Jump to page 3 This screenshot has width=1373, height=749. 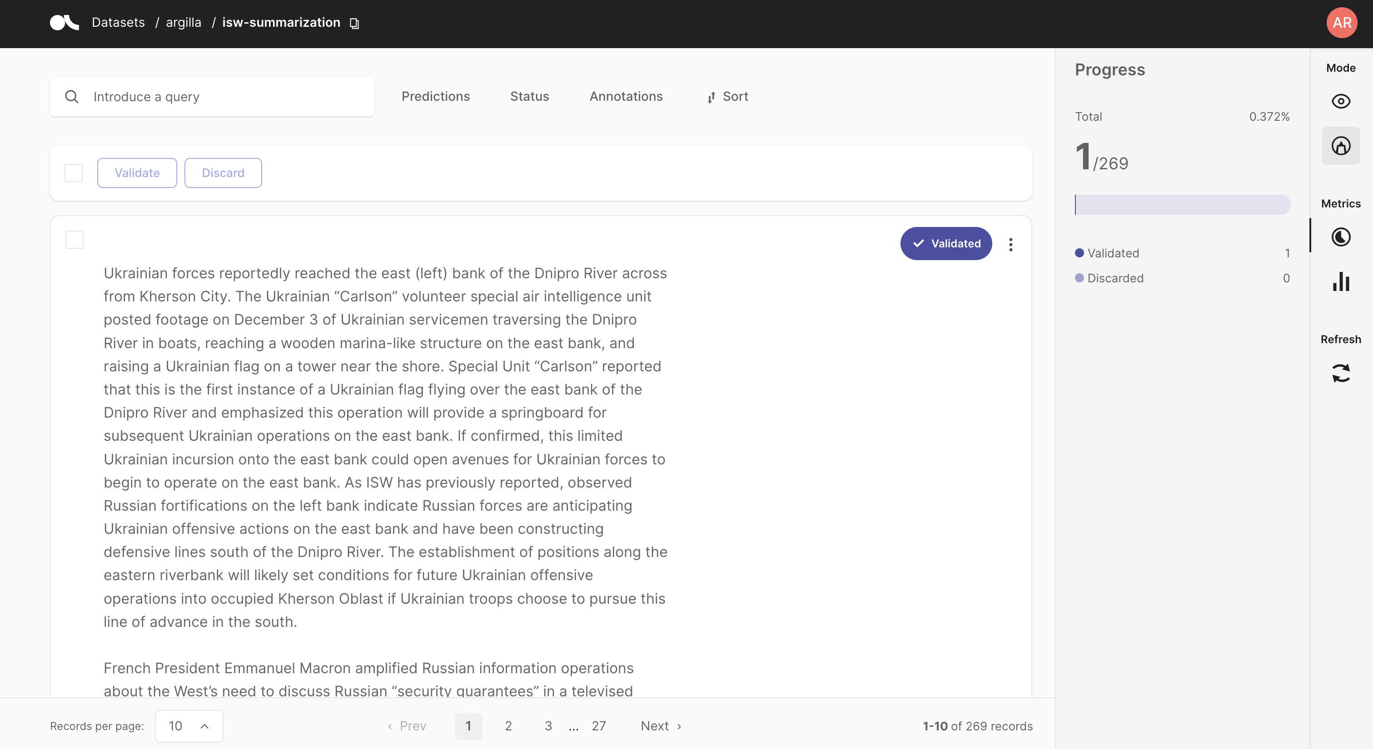coord(548,725)
